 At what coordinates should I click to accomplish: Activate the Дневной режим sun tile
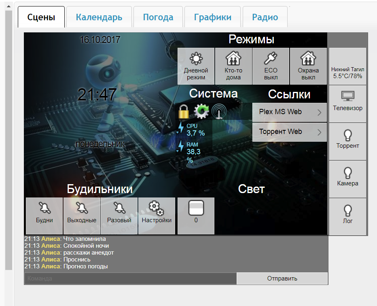pyautogui.click(x=196, y=66)
